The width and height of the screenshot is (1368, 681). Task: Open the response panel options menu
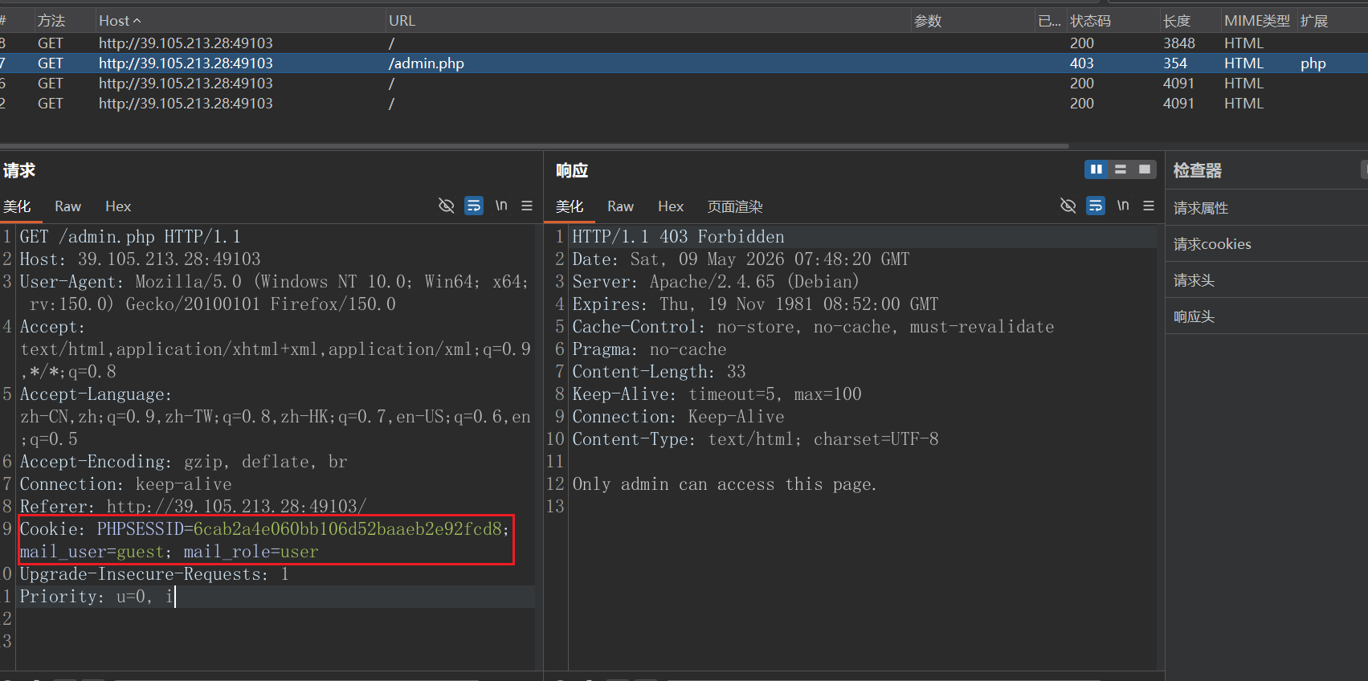pyautogui.click(x=1149, y=206)
